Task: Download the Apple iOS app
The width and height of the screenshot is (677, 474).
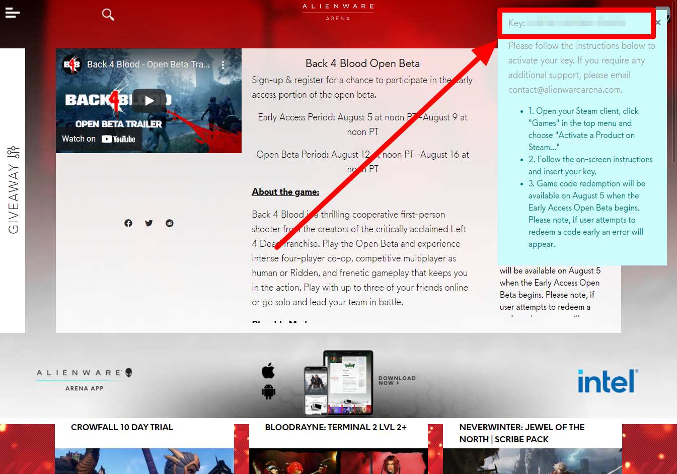Action: coord(268,370)
